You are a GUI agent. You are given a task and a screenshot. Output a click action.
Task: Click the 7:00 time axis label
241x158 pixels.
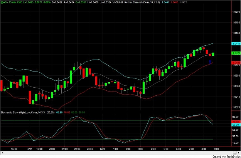[191, 149]
